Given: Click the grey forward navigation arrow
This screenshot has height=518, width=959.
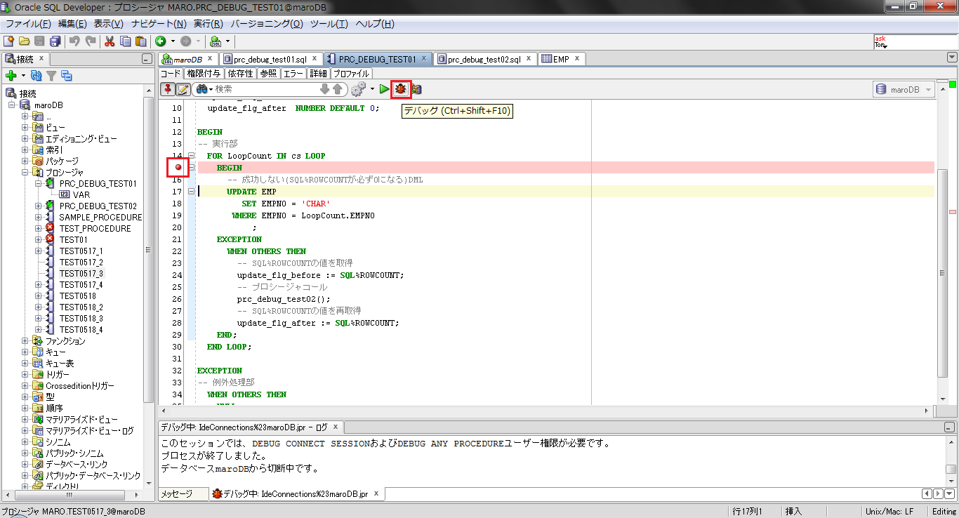Looking at the screenshot, I should pos(186,41).
